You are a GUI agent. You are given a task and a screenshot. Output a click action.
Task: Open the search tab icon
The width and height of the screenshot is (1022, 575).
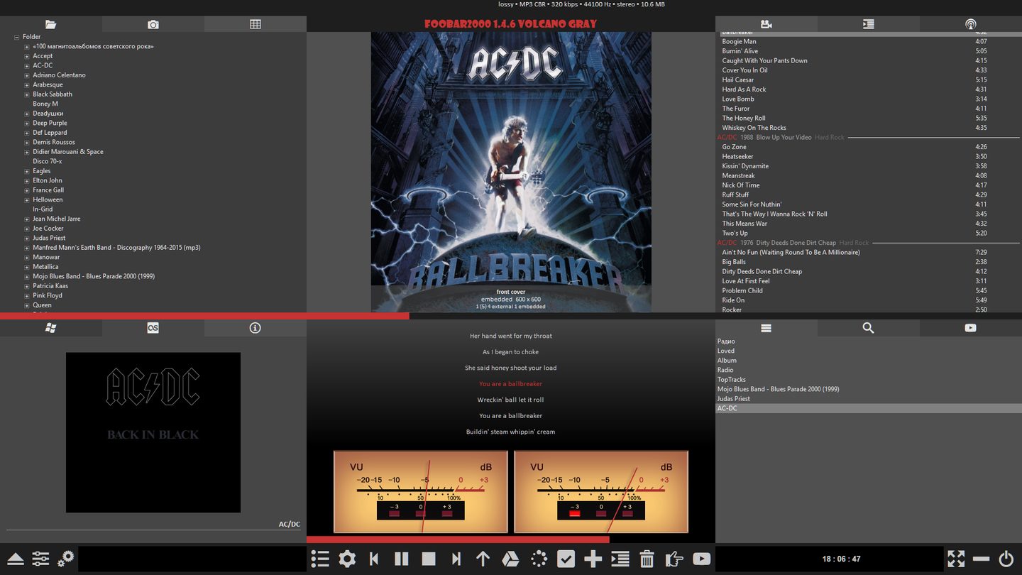pyautogui.click(x=868, y=328)
